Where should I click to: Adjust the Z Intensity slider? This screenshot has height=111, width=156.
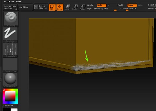pos(132,9)
